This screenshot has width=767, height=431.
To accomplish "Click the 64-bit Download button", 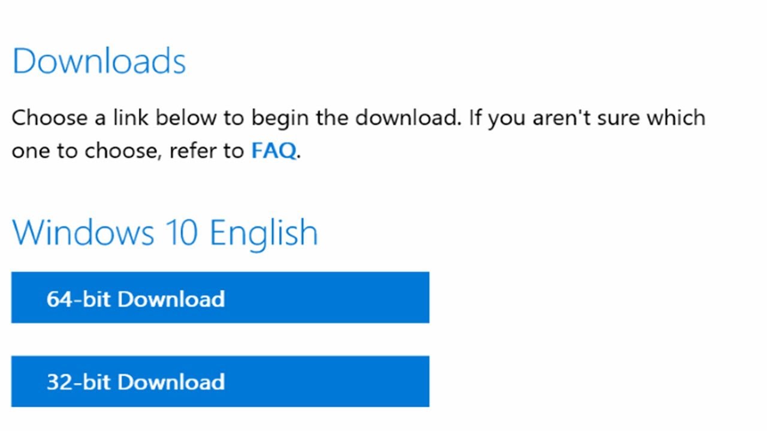I will tap(220, 298).
